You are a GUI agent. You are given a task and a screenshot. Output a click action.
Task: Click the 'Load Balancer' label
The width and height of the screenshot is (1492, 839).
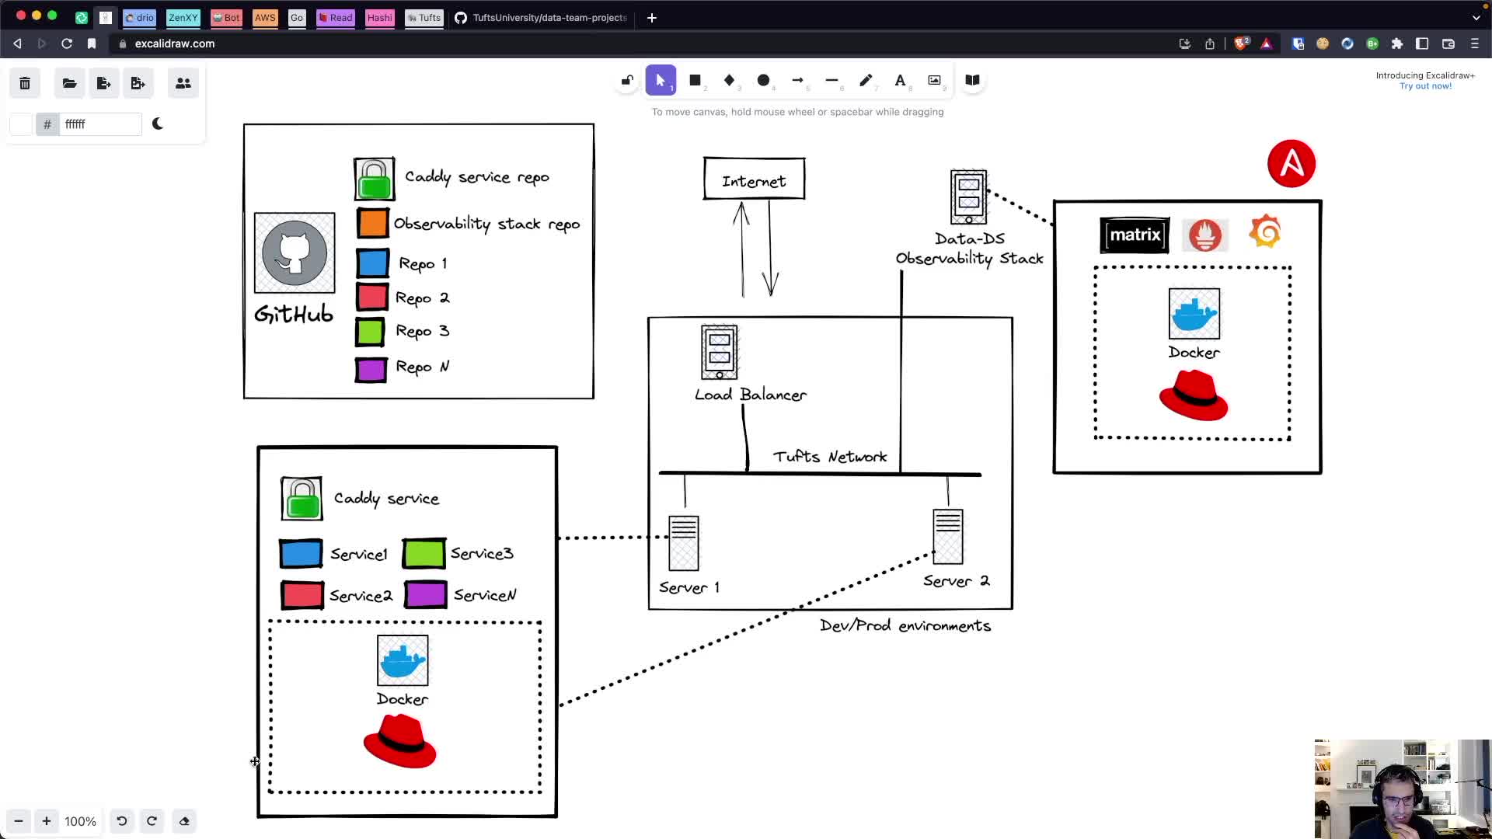(x=751, y=395)
